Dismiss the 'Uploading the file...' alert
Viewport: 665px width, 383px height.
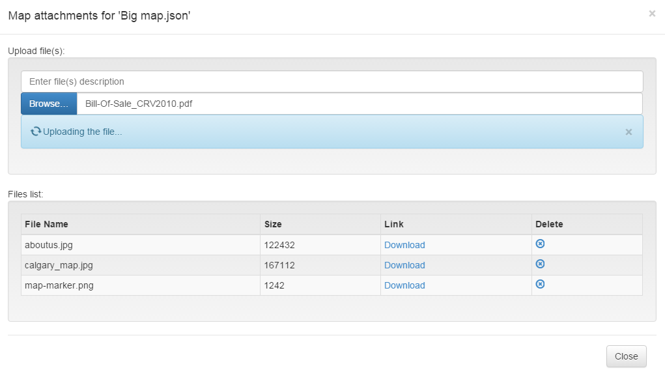629,132
